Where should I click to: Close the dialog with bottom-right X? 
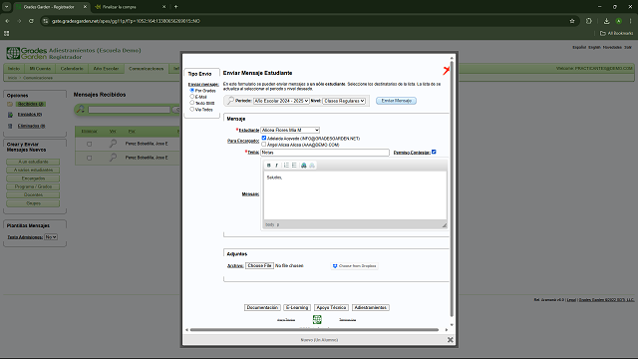[x=450, y=339]
